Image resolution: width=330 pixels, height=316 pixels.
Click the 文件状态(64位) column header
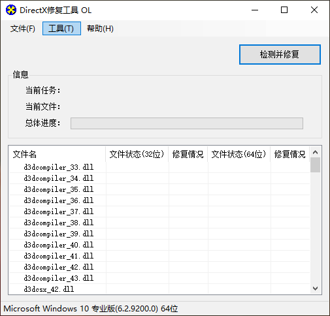point(239,154)
